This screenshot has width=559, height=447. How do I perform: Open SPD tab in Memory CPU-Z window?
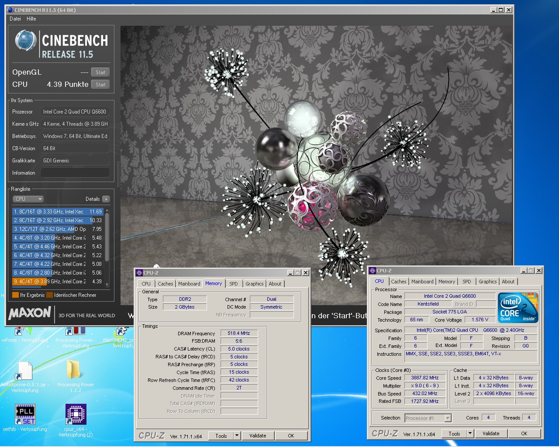pyautogui.click(x=234, y=284)
